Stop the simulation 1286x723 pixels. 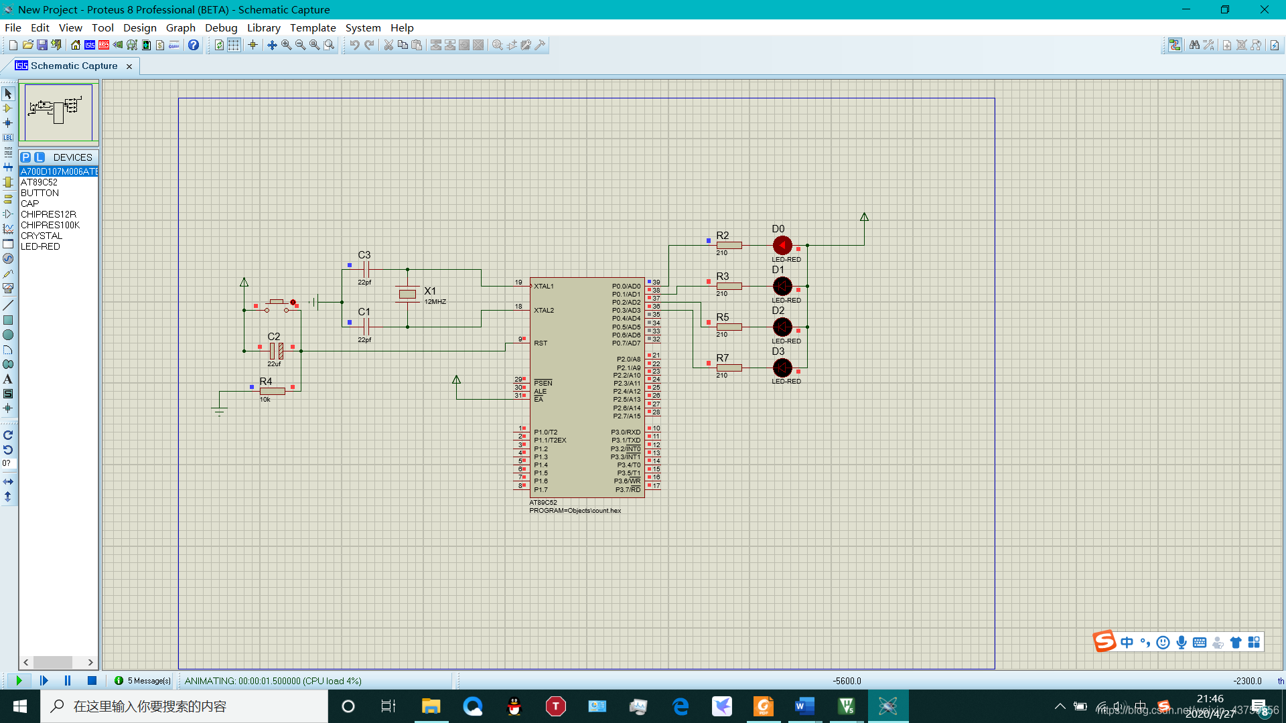tap(92, 680)
